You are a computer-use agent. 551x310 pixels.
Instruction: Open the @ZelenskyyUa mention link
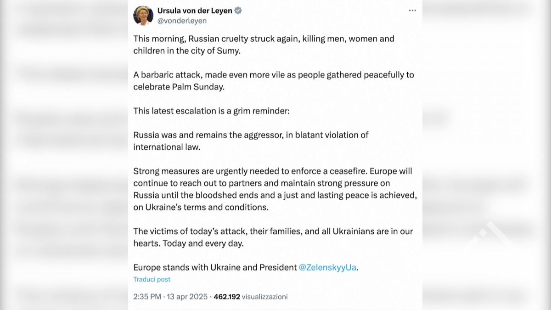pyautogui.click(x=327, y=267)
